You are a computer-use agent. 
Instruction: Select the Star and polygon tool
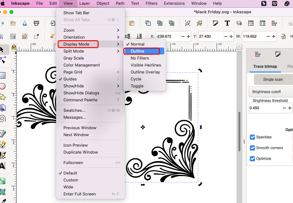(3, 97)
